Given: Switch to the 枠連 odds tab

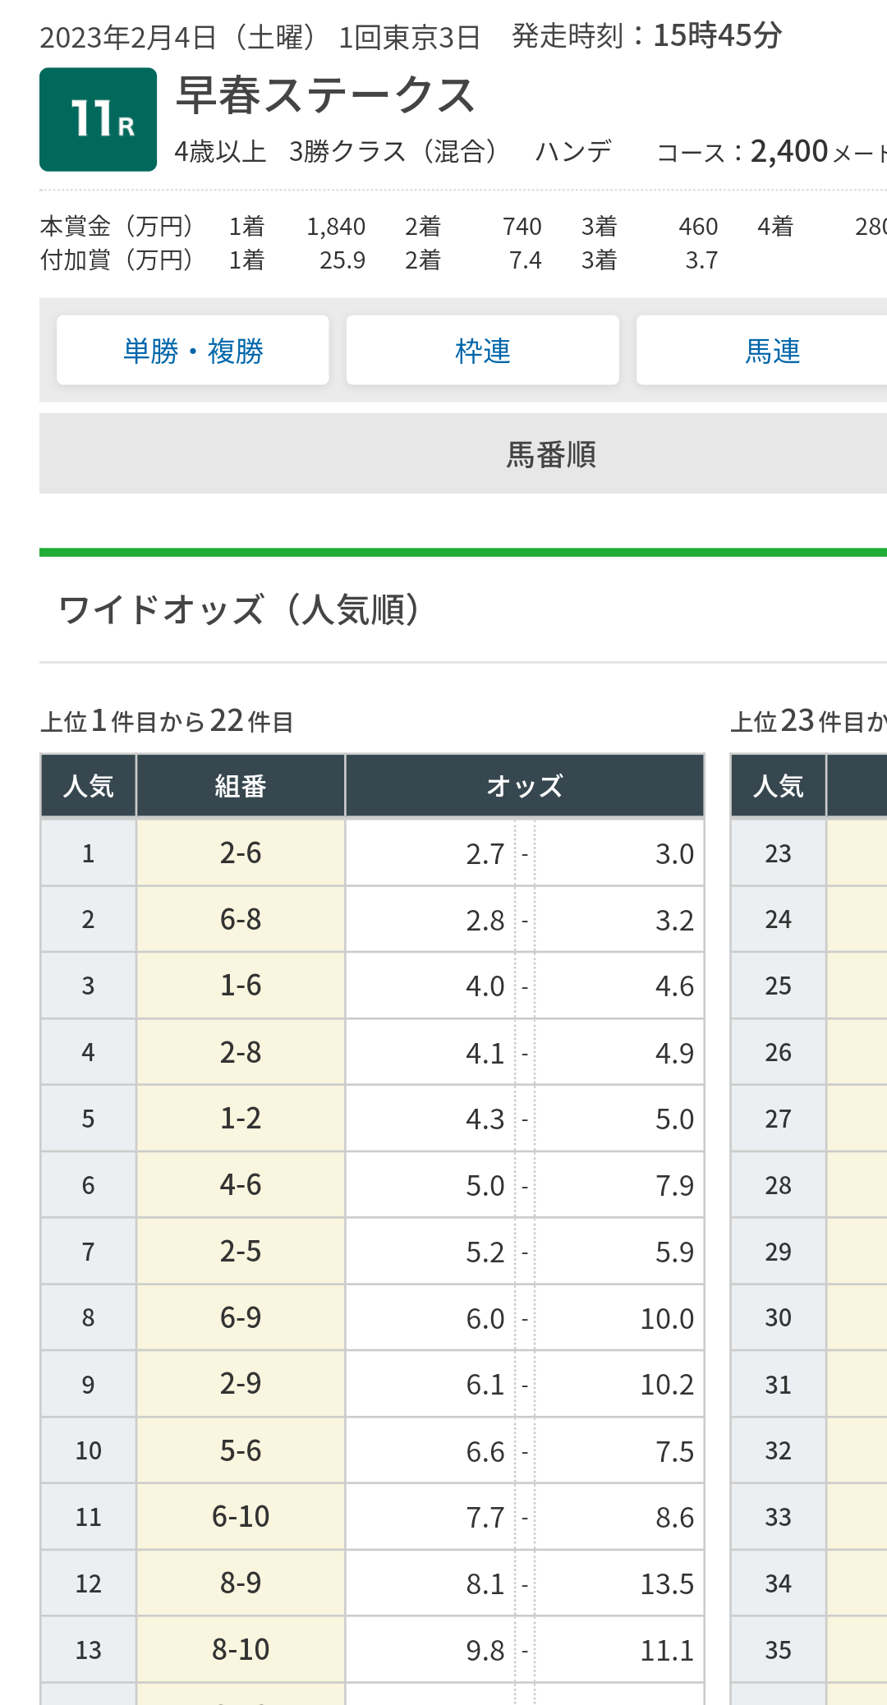Looking at the screenshot, I should coord(483,351).
